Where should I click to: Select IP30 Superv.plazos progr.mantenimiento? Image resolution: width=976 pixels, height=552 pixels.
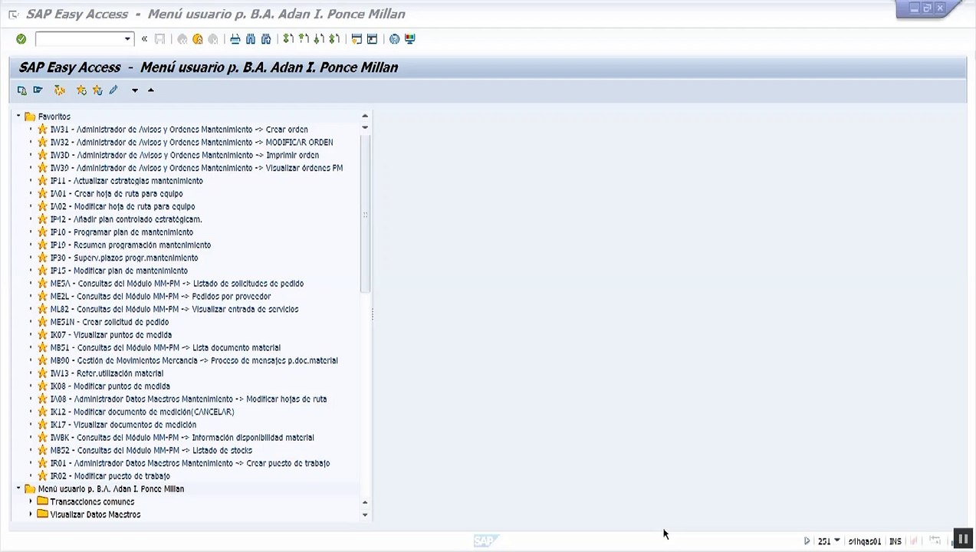[123, 258]
